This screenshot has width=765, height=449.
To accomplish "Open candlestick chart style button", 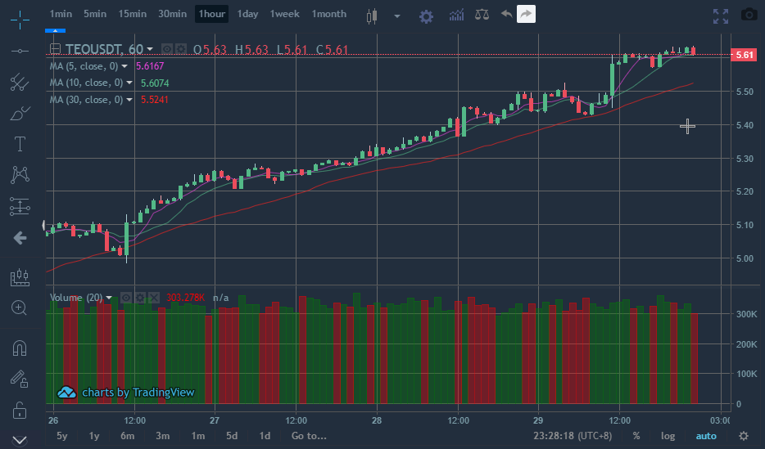I will 372,16.
